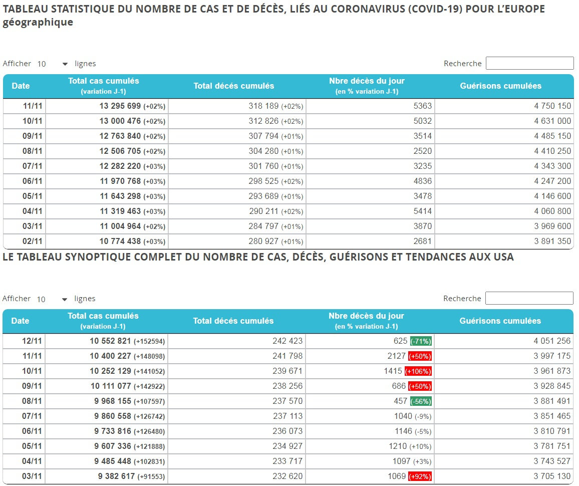This screenshot has height=486, width=579.
Task: Select USA cases cell 9 382 617
Action: coord(106,476)
